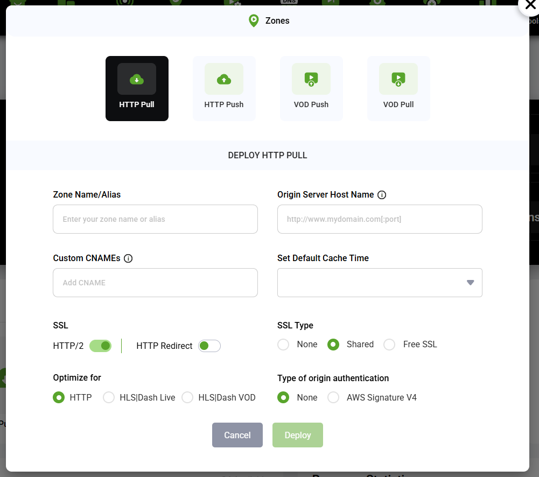Screen dimensions: 539x477
Task: Choose HLS|Dash Live under Optimize for
Action: [x=109, y=397]
